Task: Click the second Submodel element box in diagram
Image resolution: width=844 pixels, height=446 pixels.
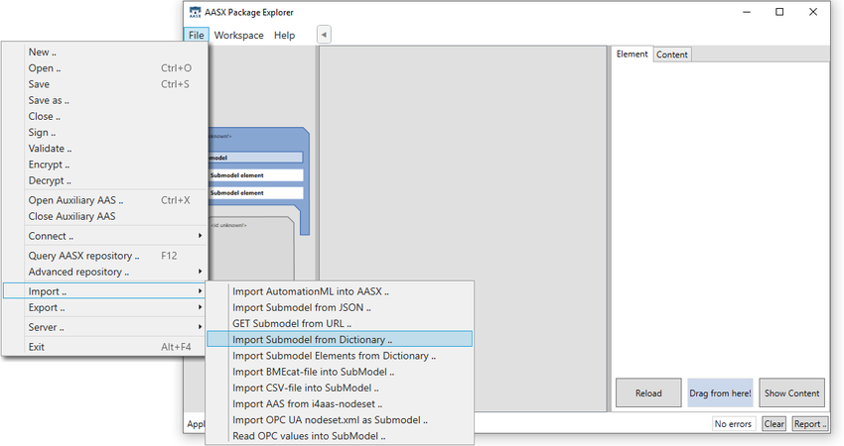Action: [x=255, y=193]
